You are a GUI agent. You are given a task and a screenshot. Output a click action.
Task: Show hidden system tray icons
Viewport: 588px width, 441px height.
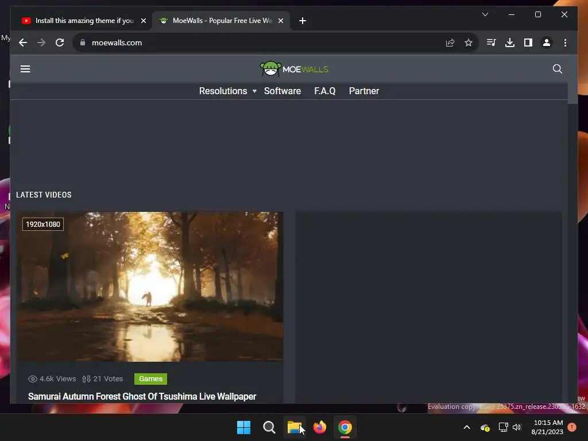click(467, 427)
